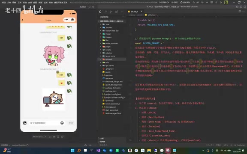Viewport: 247px width, 154px height.
Task: Expand the custom-tab-bar folder
Action: pos(112,31)
